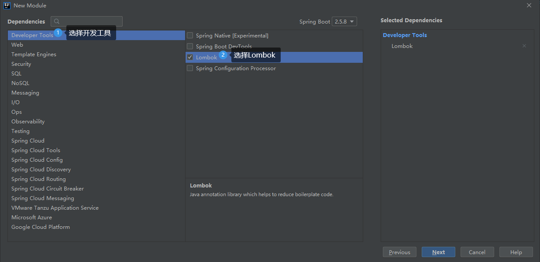Select the I/O category
This screenshot has height=262, width=540.
coord(96,102)
